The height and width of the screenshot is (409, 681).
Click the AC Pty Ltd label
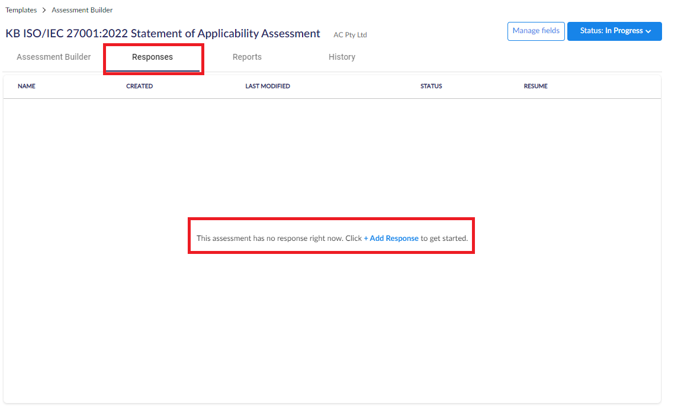coord(350,35)
